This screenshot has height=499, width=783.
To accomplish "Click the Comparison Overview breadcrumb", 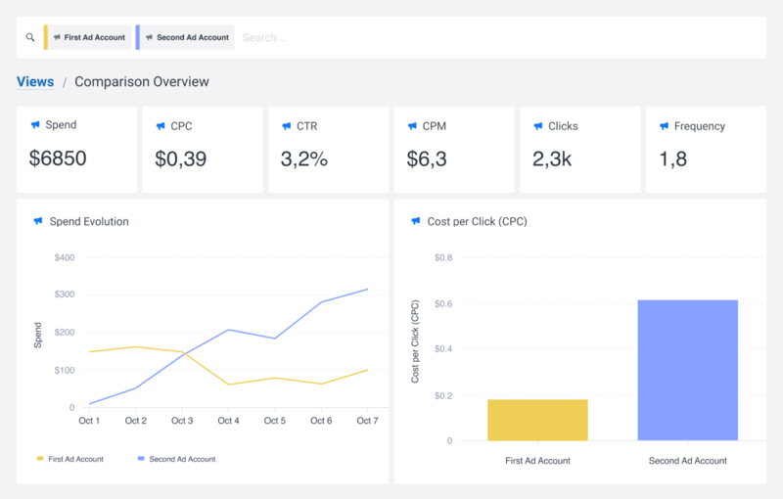I will (x=142, y=82).
